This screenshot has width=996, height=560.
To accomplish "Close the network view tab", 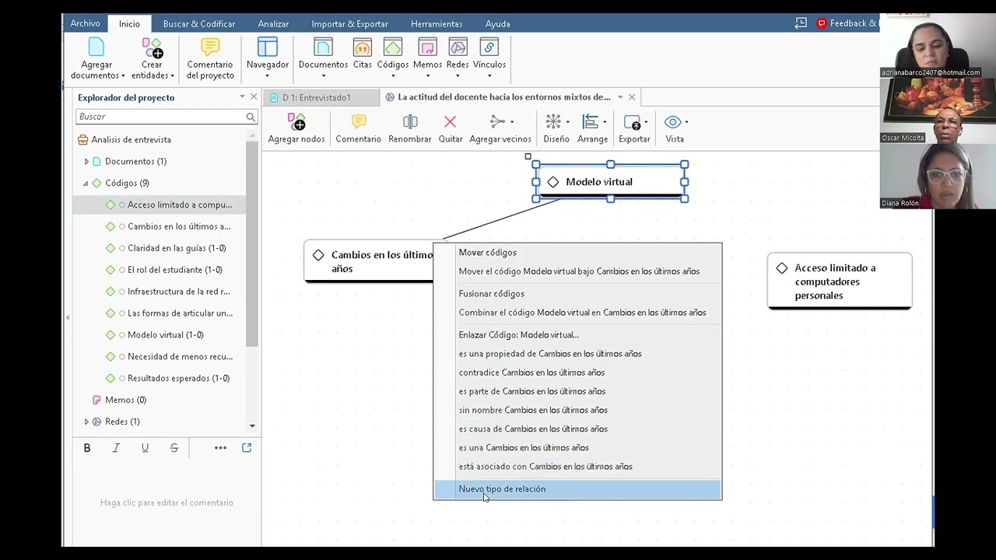I will point(632,97).
